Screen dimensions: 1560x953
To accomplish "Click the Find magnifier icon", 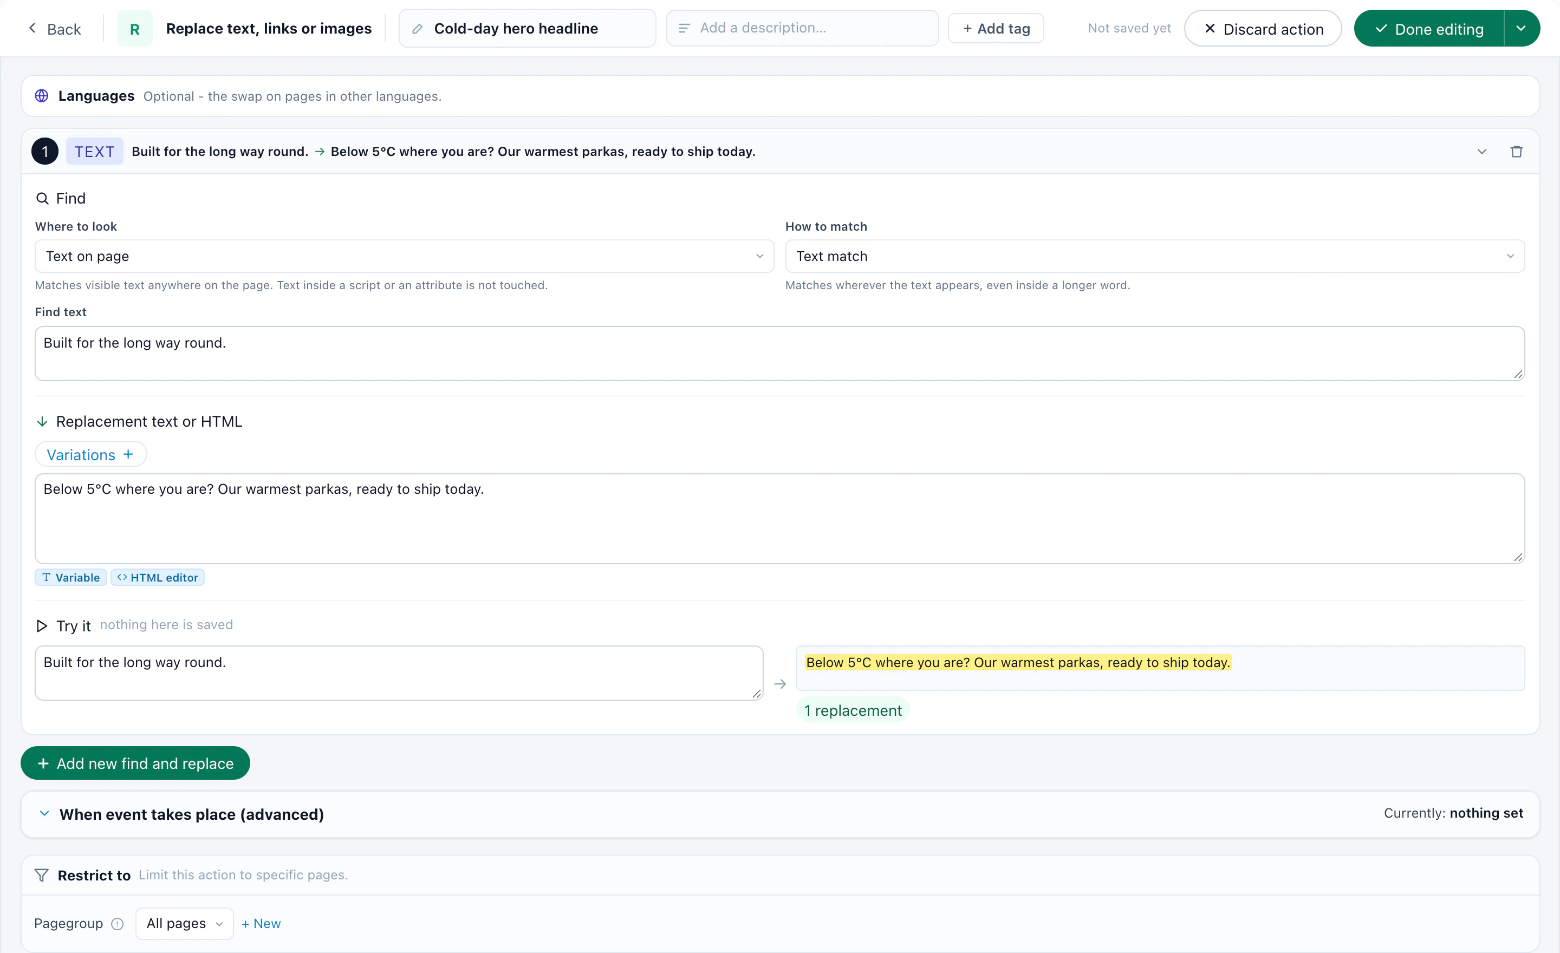I will (x=42, y=199).
